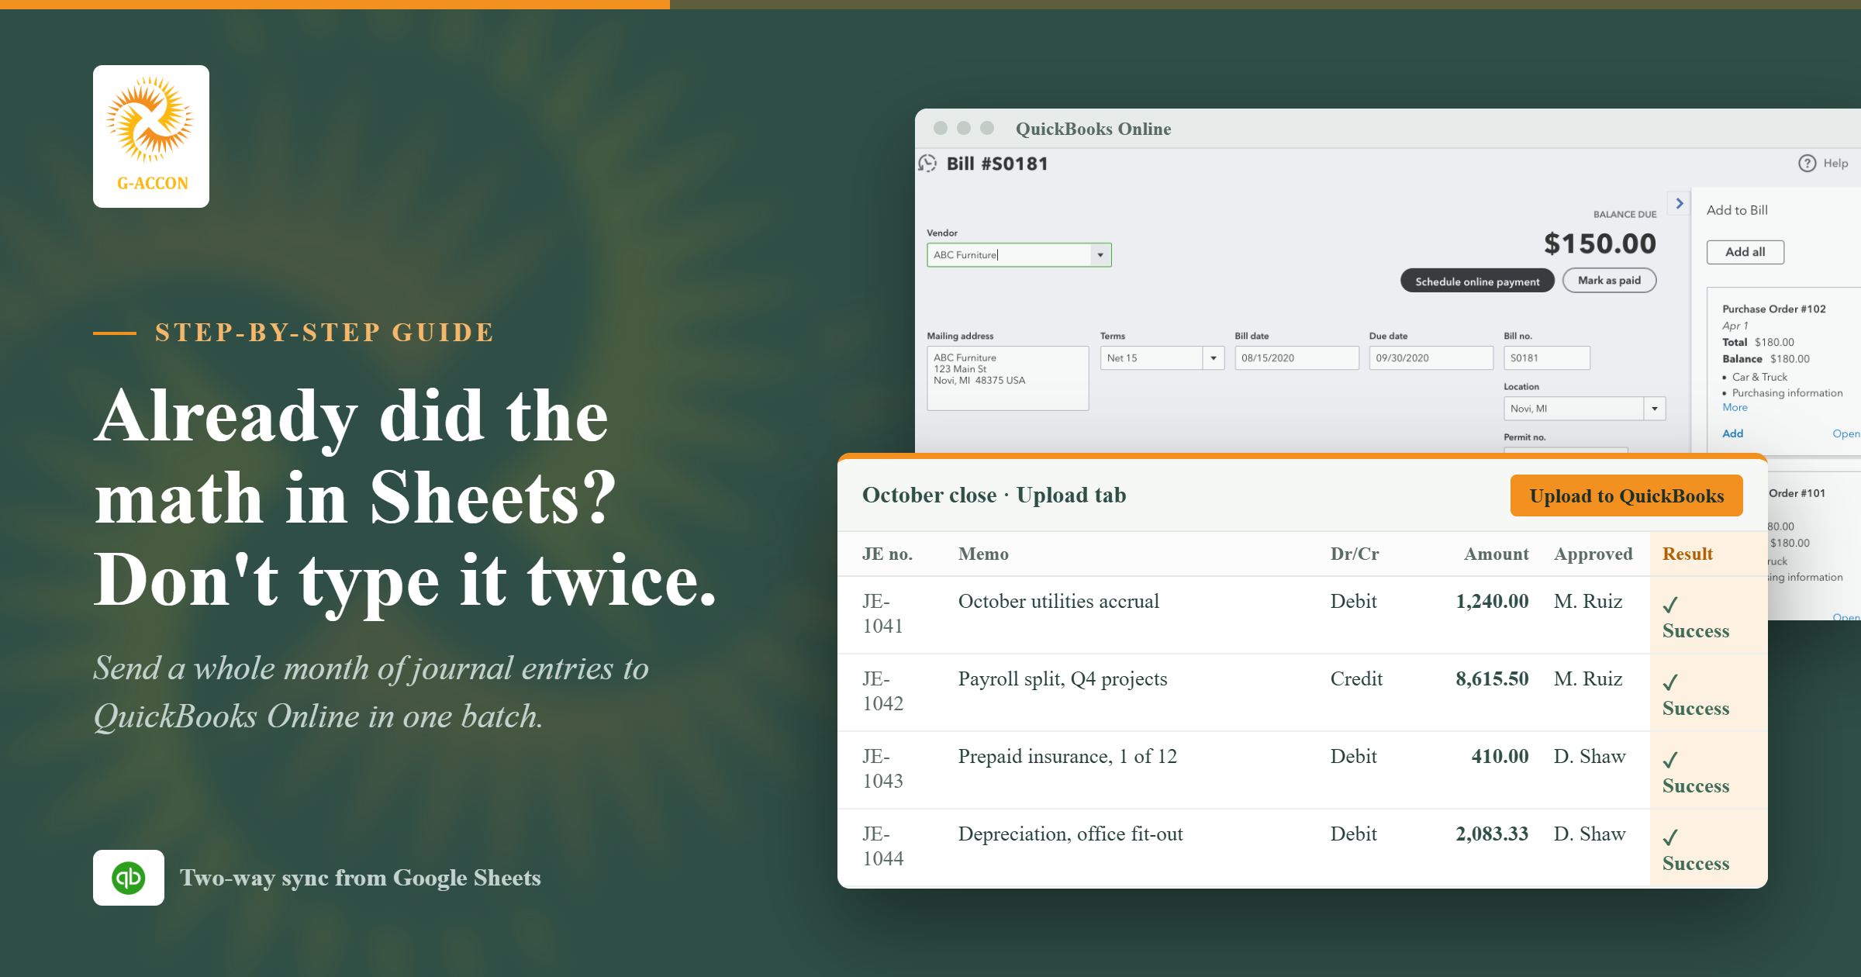1861x977 pixels.
Task: Click Schedule online payment button
Action: coord(1477,281)
